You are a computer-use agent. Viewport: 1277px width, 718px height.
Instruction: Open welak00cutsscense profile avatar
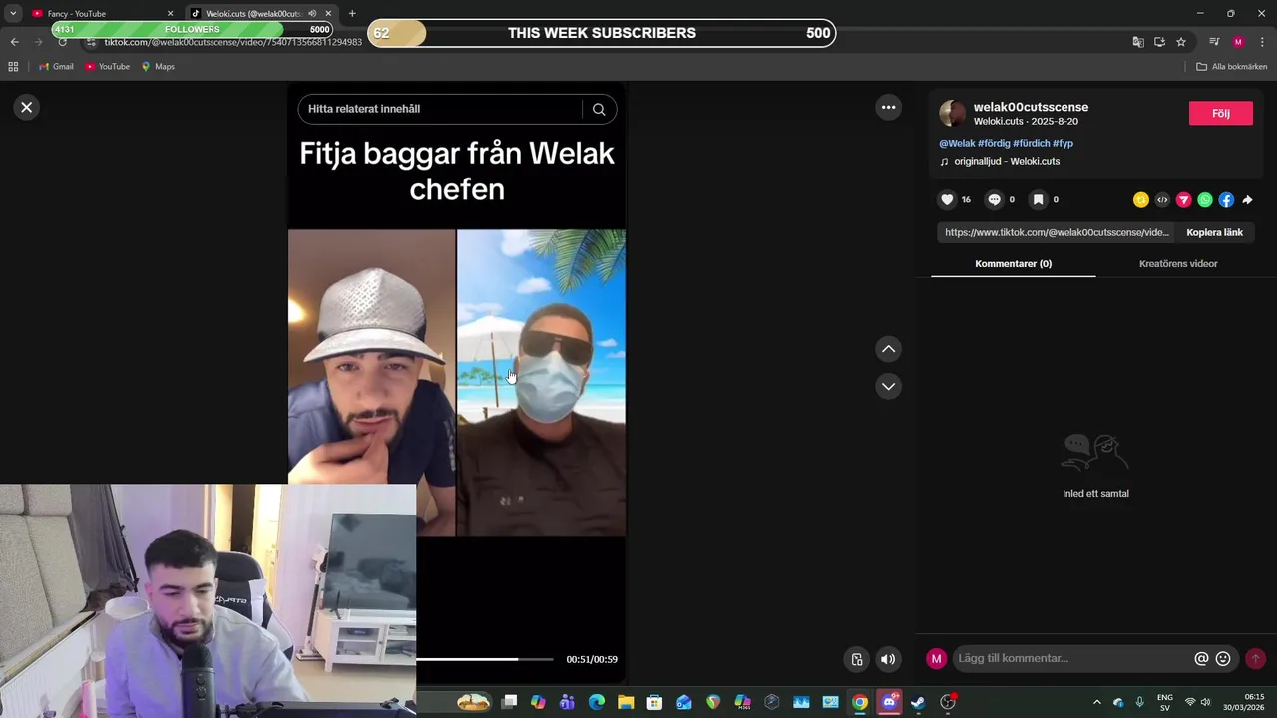953,113
